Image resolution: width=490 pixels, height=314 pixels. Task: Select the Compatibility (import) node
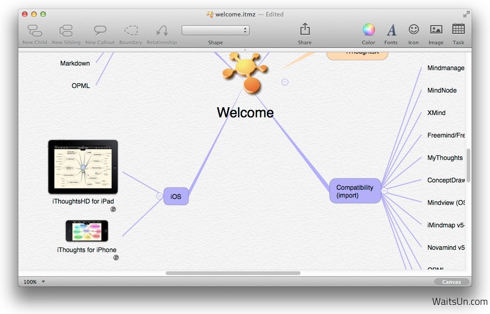pos(355,191)
